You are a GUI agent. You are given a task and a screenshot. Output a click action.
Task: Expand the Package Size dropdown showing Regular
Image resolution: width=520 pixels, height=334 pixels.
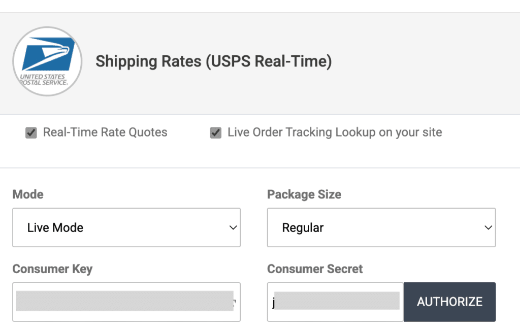tap(381, 227)
